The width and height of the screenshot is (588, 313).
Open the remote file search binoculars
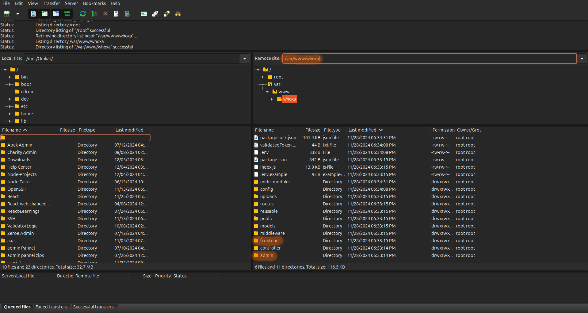[178, 13]
